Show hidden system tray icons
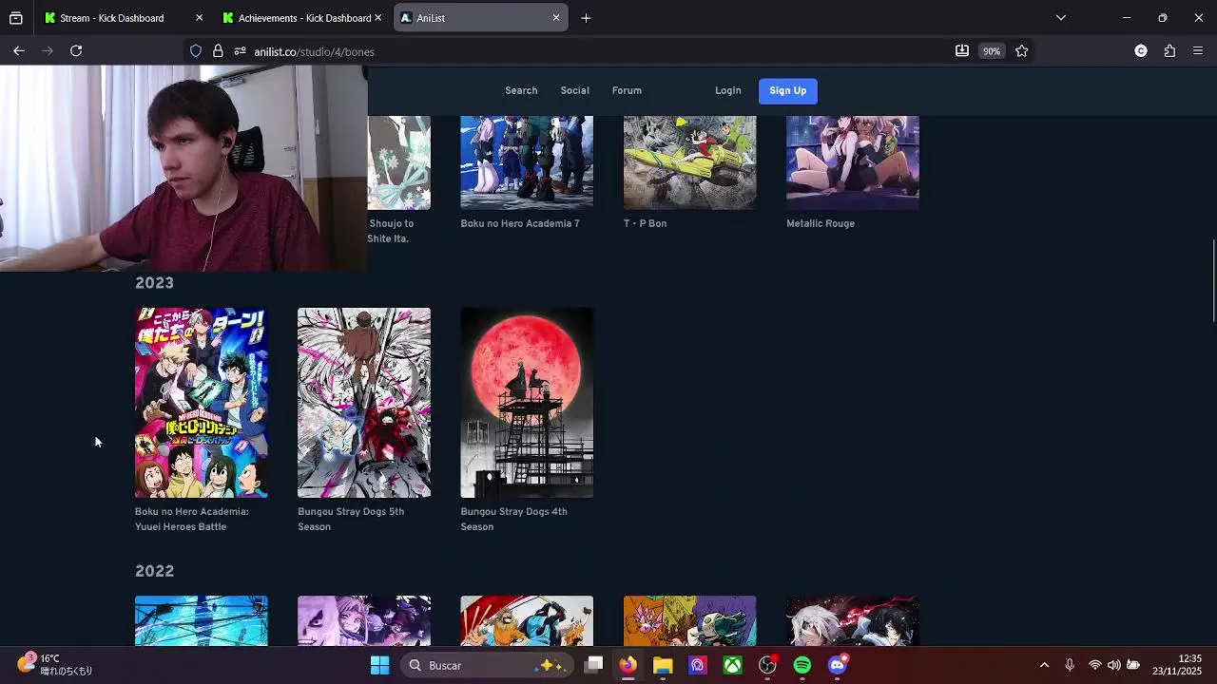Viewport: 1217px width, 684px height. pyautogui.click(x=1044, y=665)
